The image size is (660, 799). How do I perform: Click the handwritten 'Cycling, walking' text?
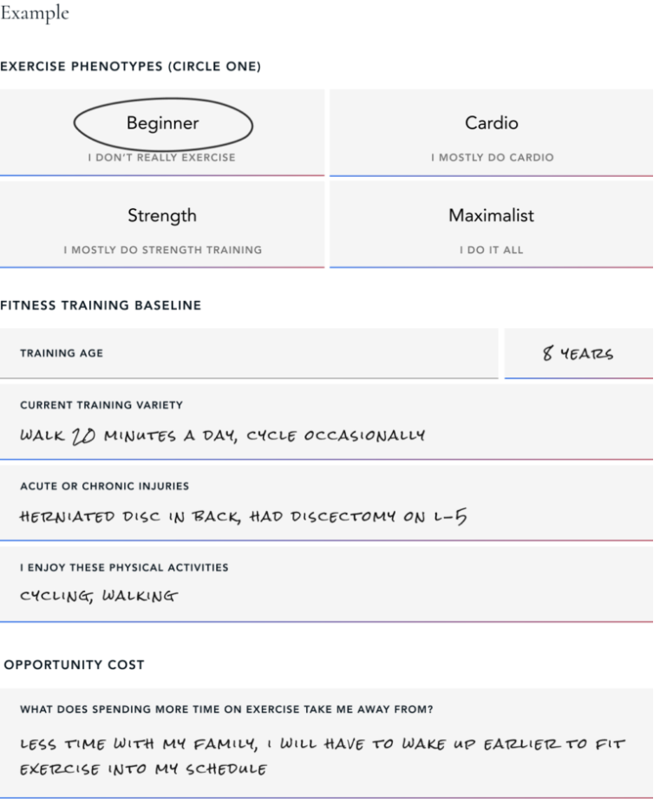(x=99, y=596)
